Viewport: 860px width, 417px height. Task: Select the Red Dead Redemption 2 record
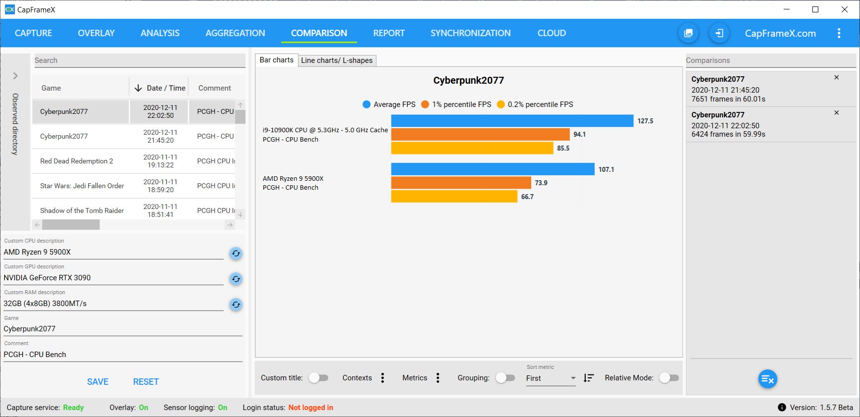(133, 161)
